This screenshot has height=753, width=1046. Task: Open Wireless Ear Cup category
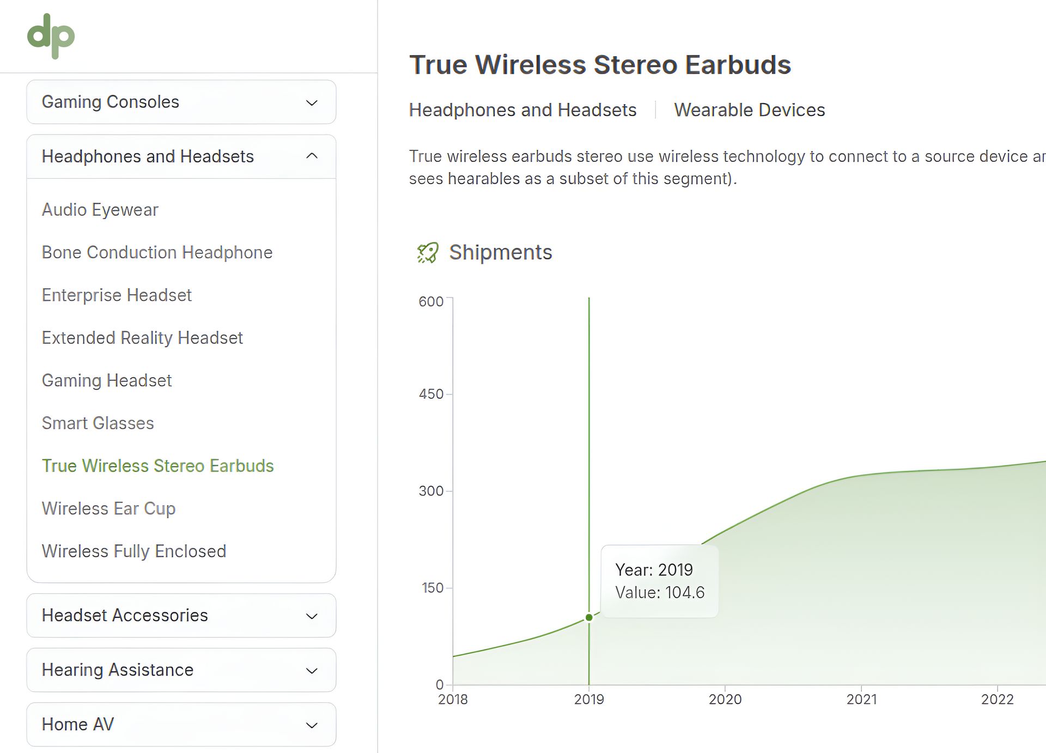click(108, 508)
